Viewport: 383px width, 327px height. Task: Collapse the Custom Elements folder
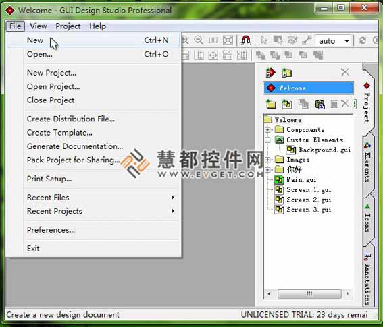click(267, 140)
